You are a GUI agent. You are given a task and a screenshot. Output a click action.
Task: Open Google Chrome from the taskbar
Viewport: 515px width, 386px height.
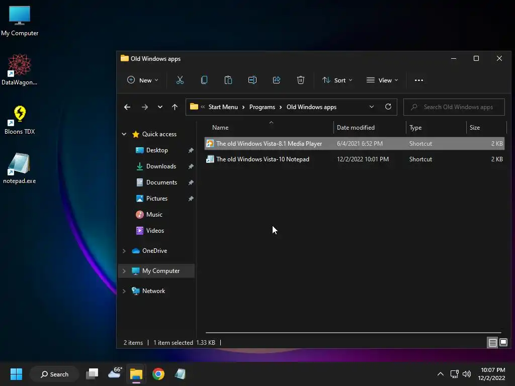coord(158,374)
